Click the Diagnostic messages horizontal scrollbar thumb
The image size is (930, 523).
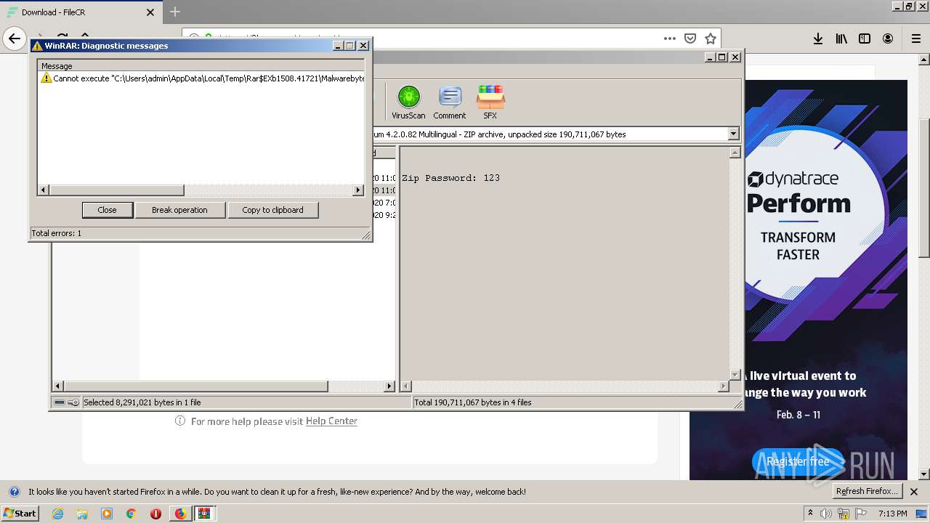[116, 190]
